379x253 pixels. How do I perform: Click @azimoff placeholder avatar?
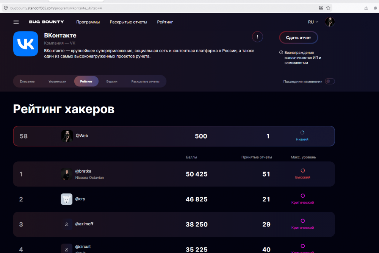click(x=66, y=224)
